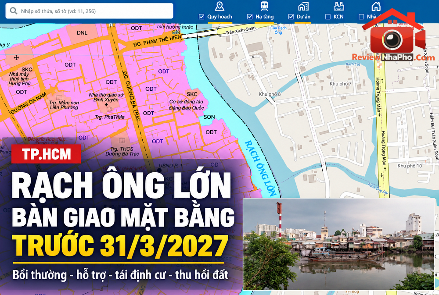This screenshot has width=439, height=295.
Task: Click the Nhà house icon
Action: [376, 6]
